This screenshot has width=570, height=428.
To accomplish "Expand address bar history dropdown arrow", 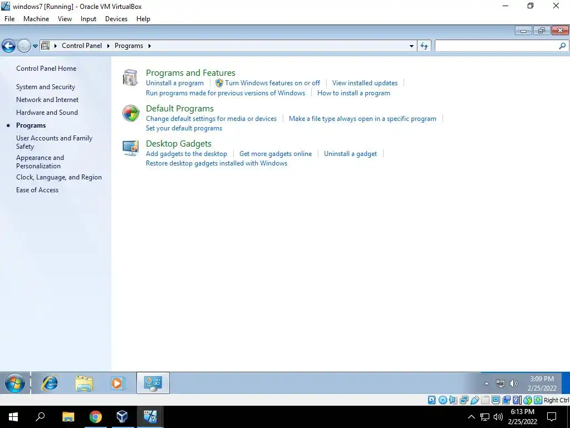I will 411,46.
